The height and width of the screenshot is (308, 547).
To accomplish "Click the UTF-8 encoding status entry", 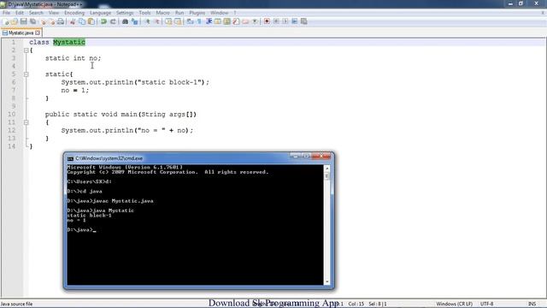I will tap(486, 304).
